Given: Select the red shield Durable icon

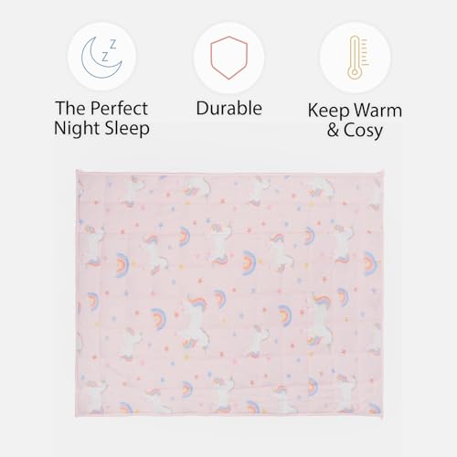Looking at the screenshot, I should click(228, 58).
